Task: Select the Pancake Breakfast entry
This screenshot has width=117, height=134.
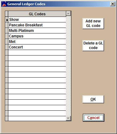Action: pyautogui.click(x=37, y=25)
